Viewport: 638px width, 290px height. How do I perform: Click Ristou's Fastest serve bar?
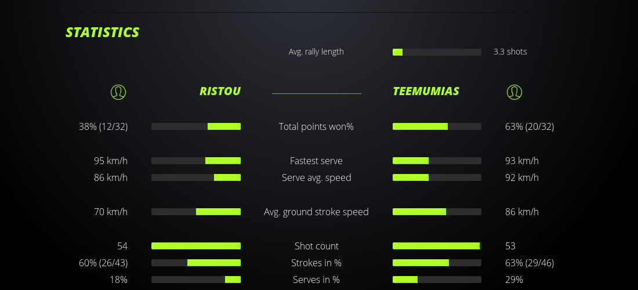[196, 161]
